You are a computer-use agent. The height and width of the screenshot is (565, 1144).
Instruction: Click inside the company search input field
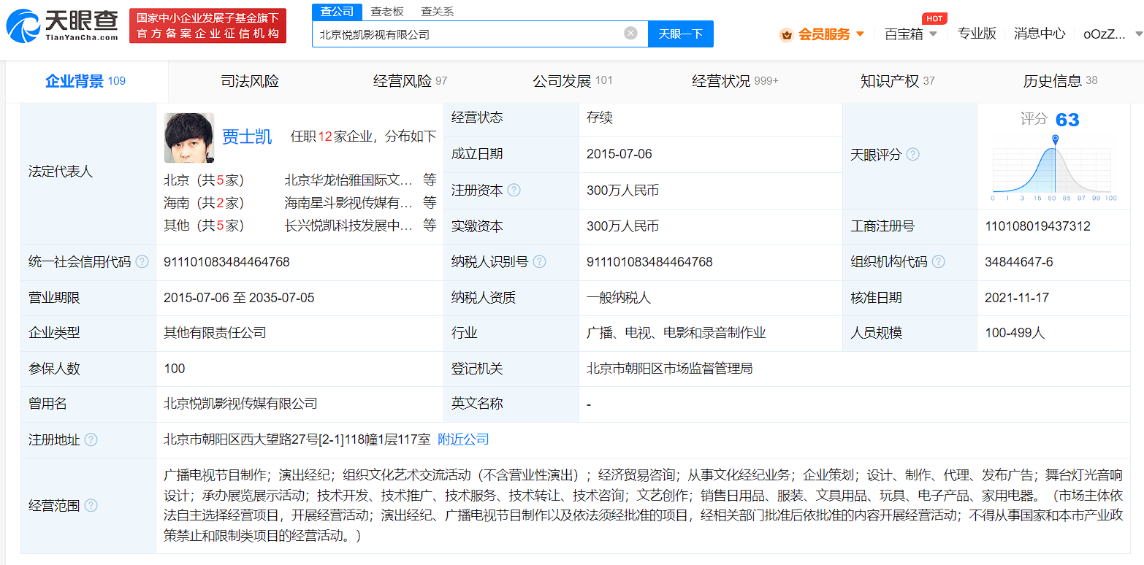tap(475, 34)
